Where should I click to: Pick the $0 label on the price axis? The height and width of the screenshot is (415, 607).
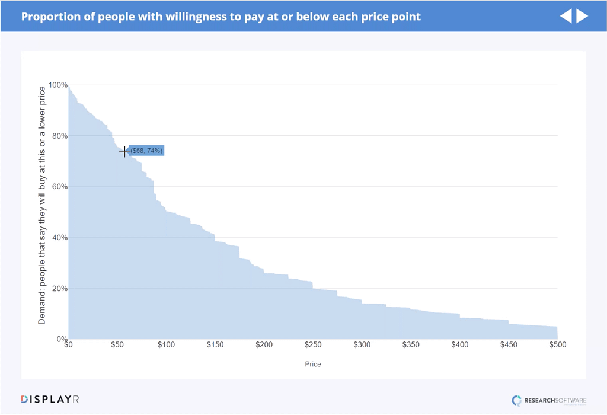point(68,345)
